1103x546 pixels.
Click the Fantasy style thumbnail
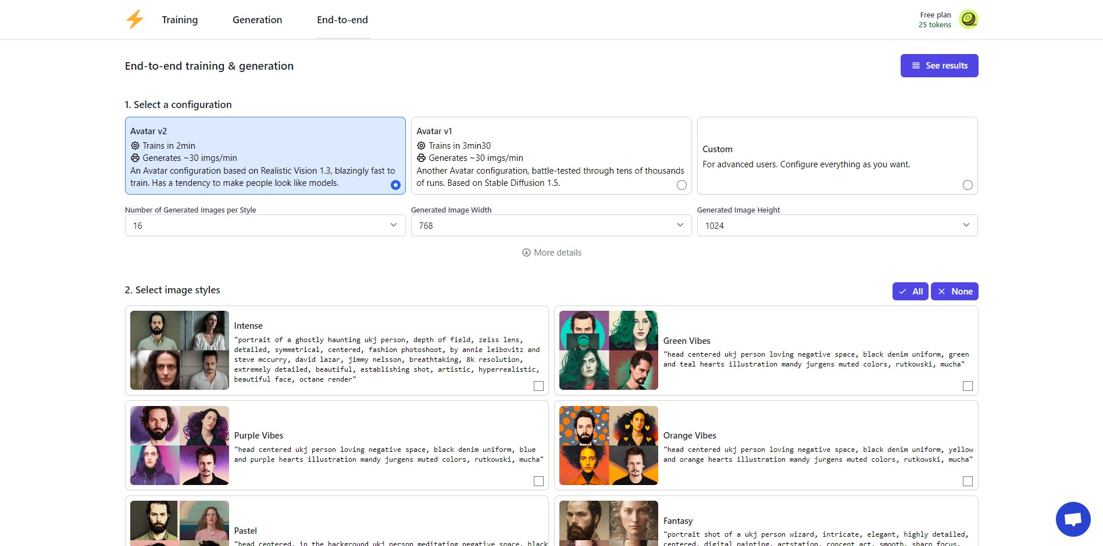tap(609, 523)
